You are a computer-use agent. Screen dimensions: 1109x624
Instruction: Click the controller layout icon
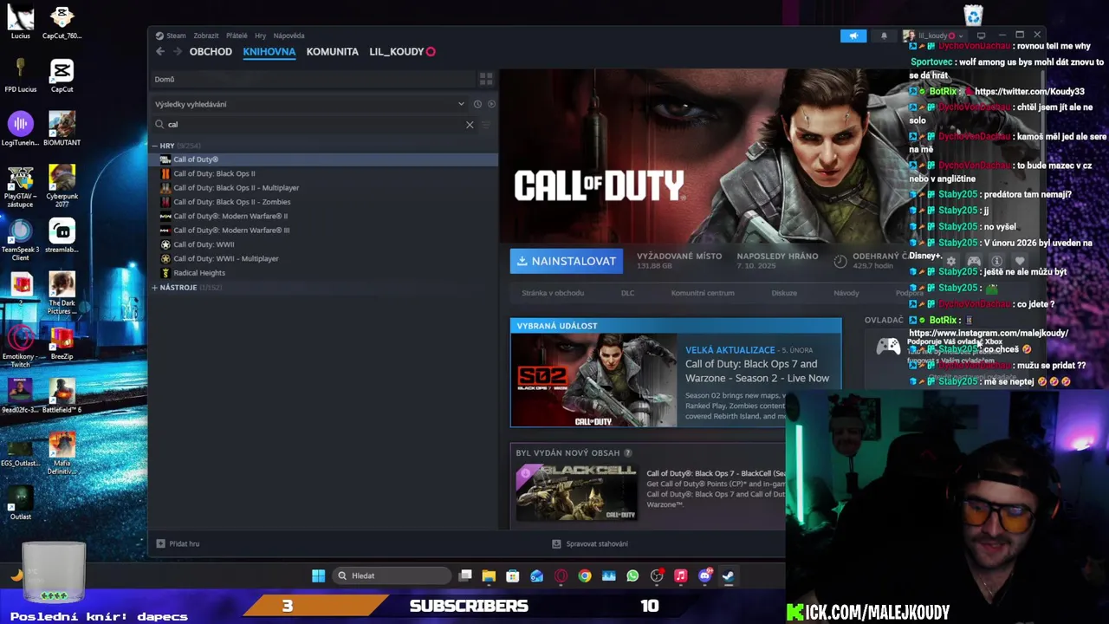[x=974, y=261]
